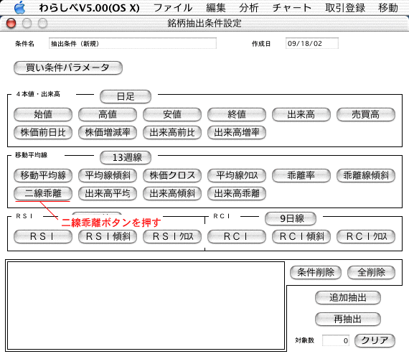Choose the 株価クロス button
Screen dimensions: 409x359
click(172, 175)
